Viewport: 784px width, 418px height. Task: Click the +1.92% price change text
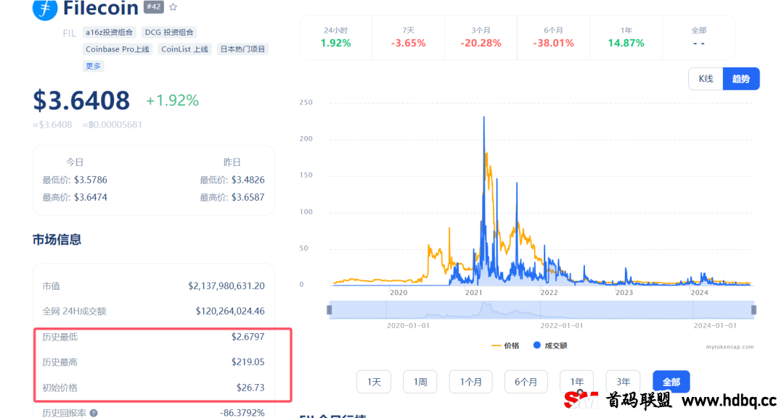(x=172, y=101)
